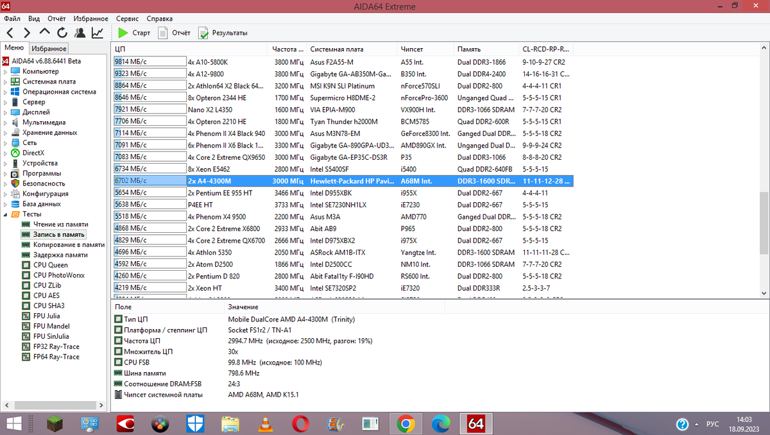Open the Избранное menu in the menu bar

pyautogui.click(x=90, y=19)
